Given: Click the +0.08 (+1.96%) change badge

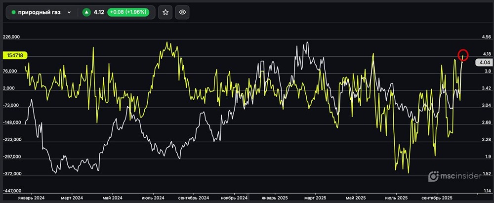Looking at the screenshot, I should pos(130,12).
